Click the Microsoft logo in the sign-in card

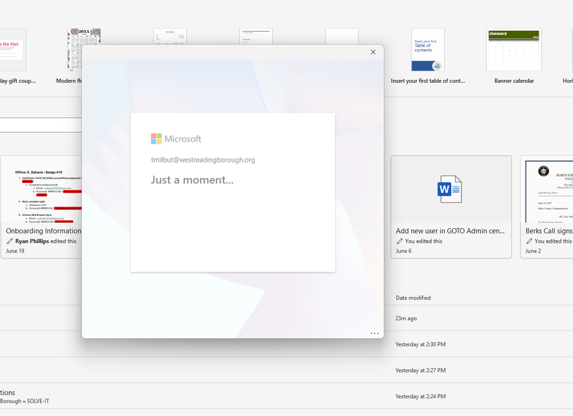pos(176,139)
